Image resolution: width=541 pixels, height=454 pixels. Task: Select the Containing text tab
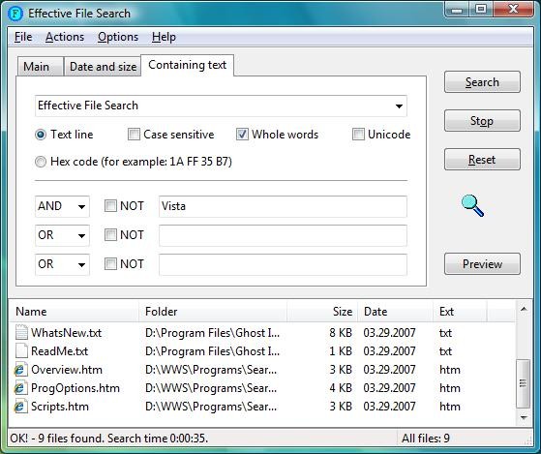[188, 65]
